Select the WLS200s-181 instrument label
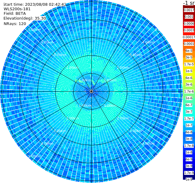The width and height of the screenshot is (195, 183). tap(17, 9)
